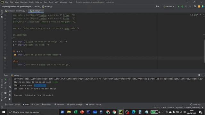The height and width of the screenshot is (115, 205).
Task: Open the Event Log
Action: coord(195,104)
